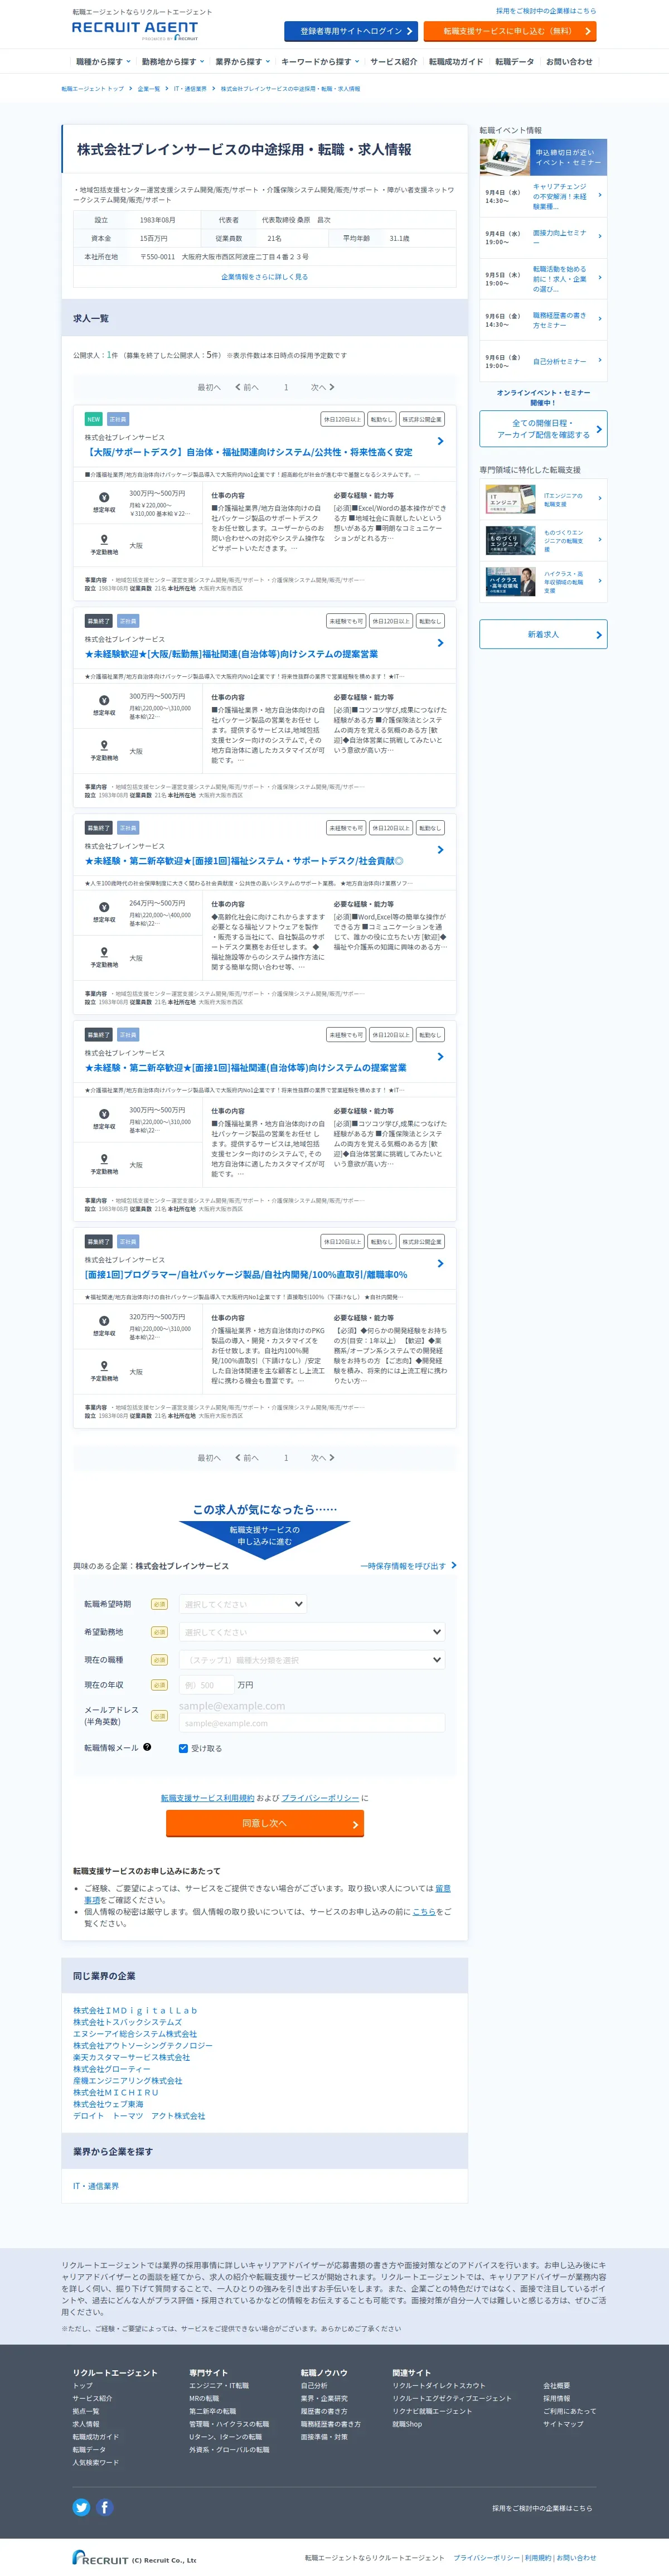
Task: Click IT・通信業界 breadcrumb
Action: click(190, 89)
